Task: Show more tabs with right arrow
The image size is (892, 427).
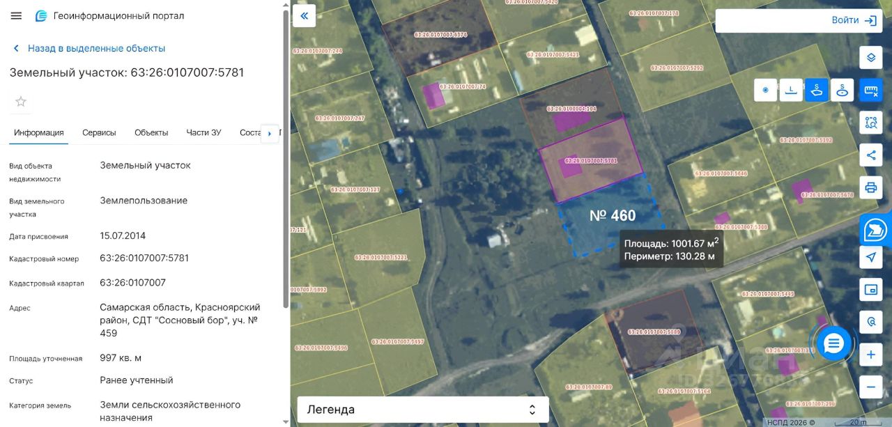Action: point(269,133)
